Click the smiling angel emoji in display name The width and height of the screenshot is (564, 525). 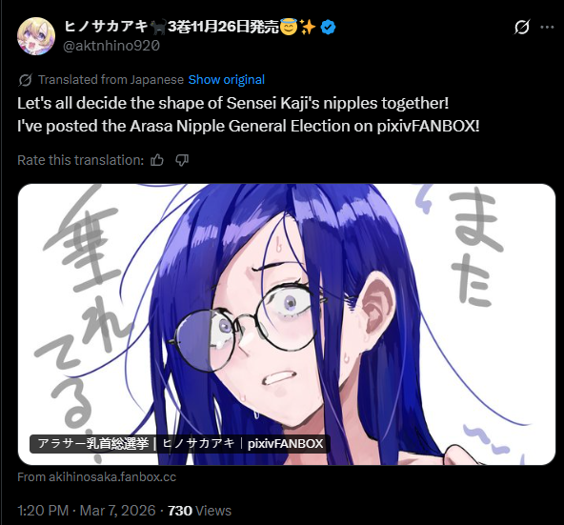[289, 27]
